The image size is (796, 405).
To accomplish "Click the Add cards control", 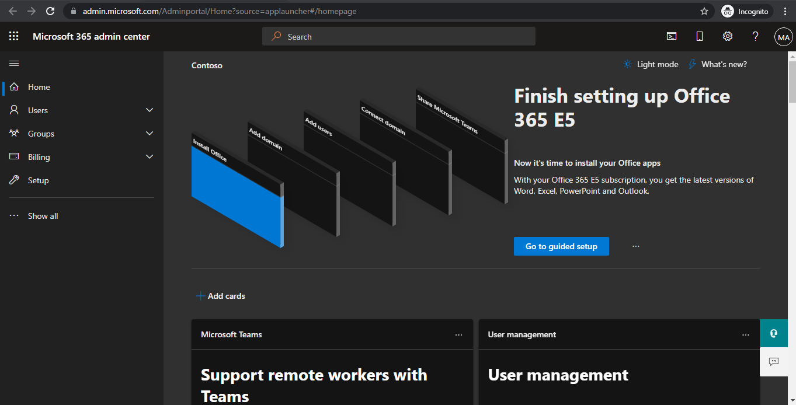I will [221, 296].
